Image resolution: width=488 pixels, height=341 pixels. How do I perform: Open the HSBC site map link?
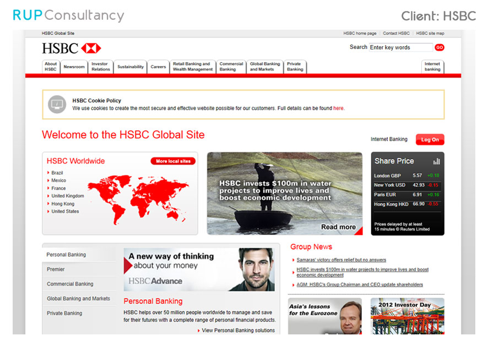[430, 33]
